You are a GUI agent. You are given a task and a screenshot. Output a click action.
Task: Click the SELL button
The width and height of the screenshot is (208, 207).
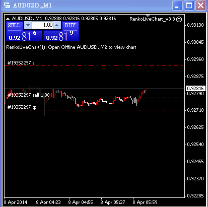pos(14,26)
